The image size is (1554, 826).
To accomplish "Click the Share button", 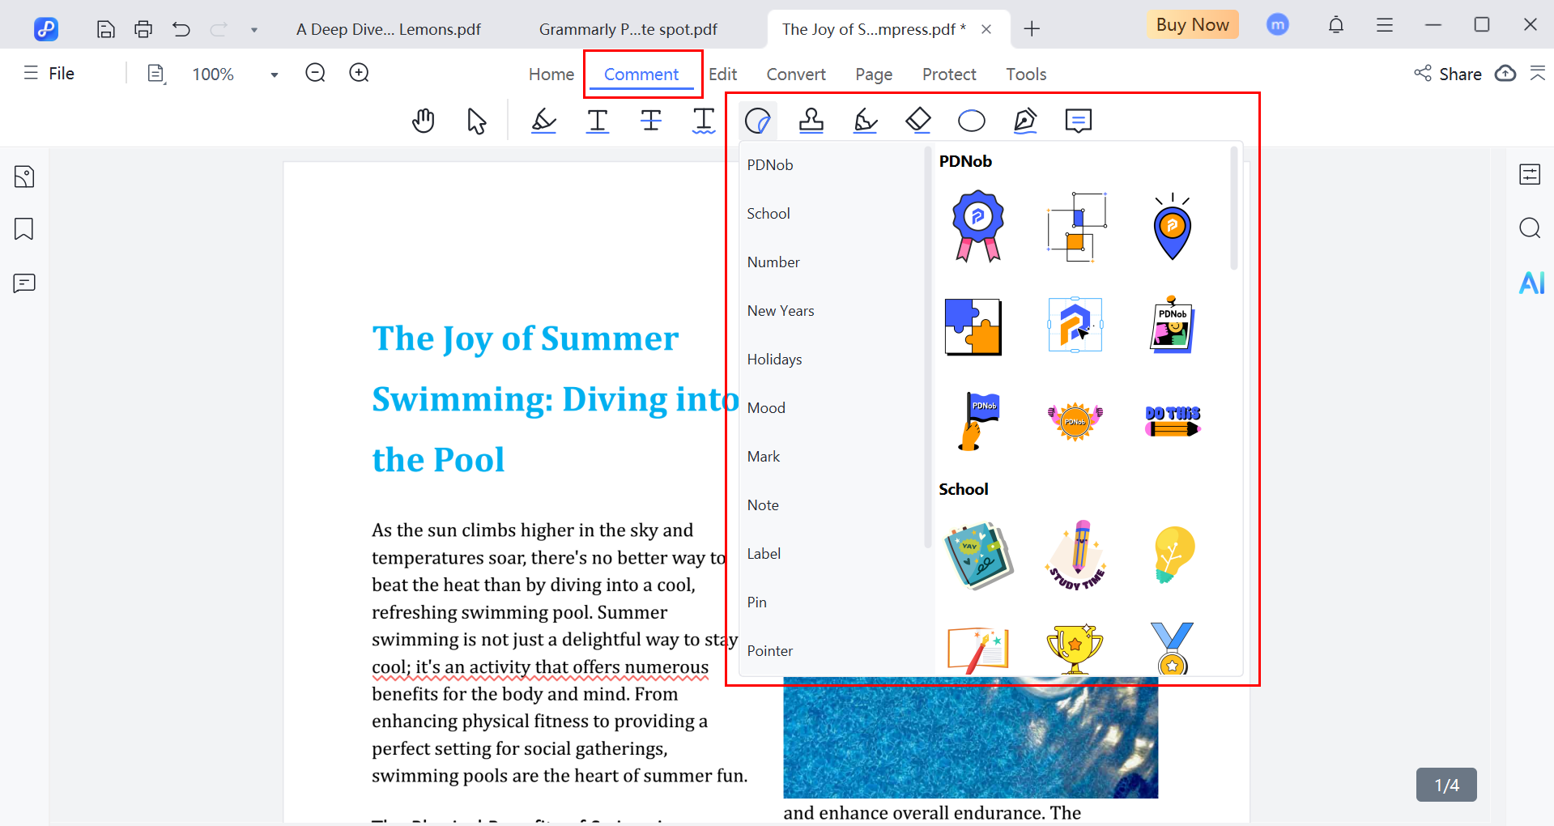I will tap(1448, 75).
